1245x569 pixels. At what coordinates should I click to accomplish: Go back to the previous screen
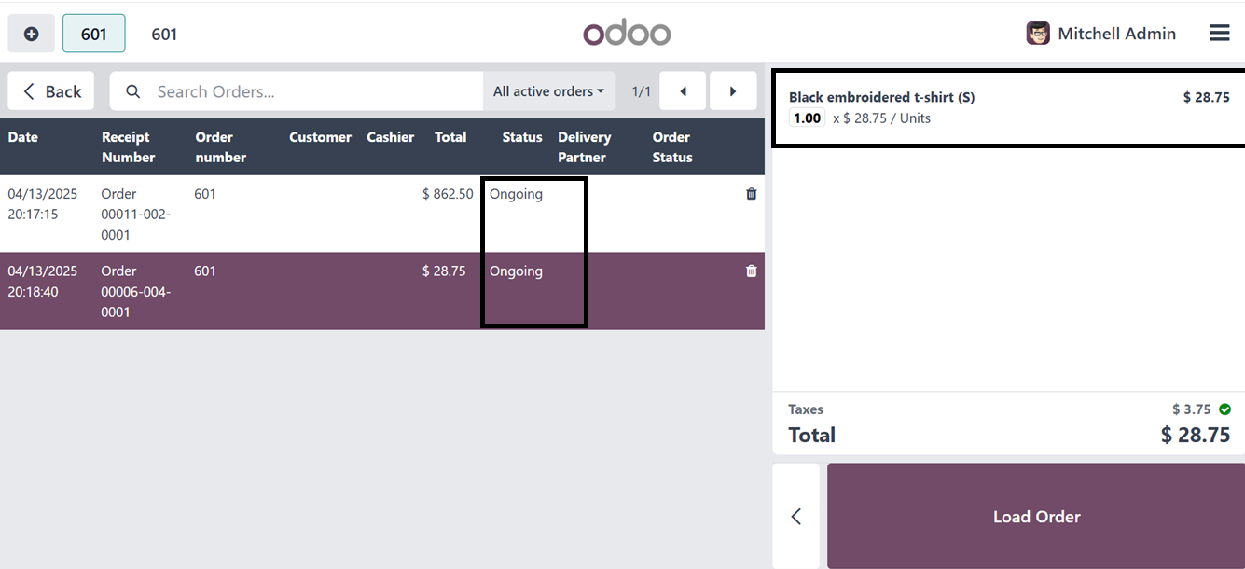click(x=51, y=91)
